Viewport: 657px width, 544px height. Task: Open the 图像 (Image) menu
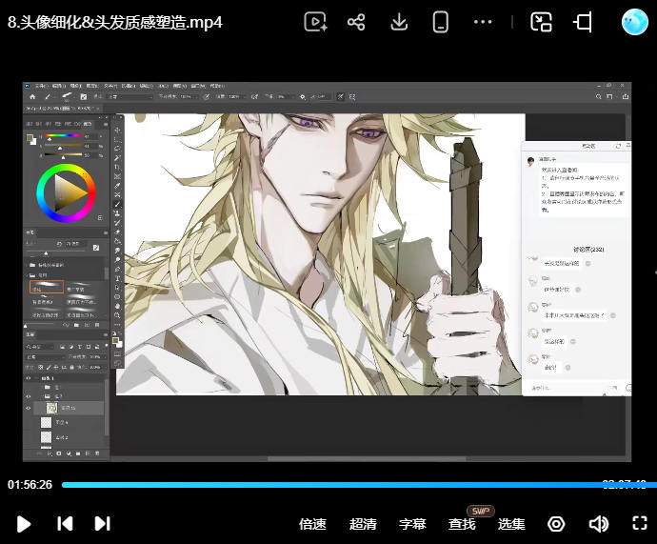tap(75, 86)
